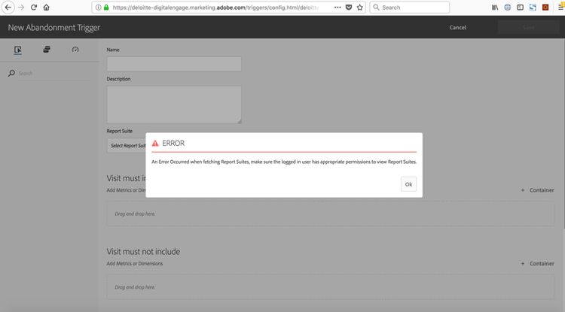The image size is (565, 312).
Task: Click Visit must include drop zone
Action: tap(331, 214)
